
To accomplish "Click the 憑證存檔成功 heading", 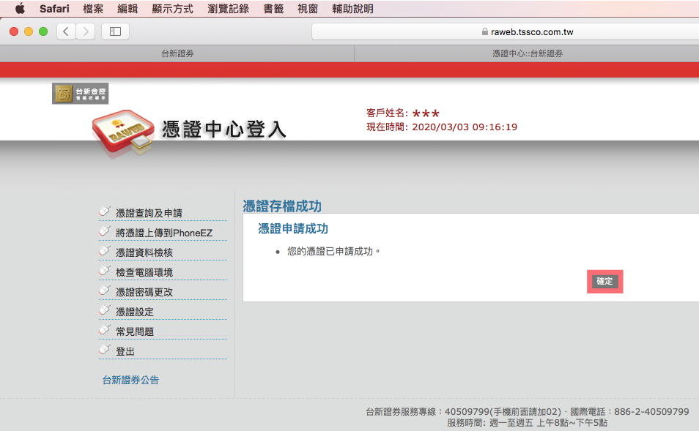I will coord(282,206).
